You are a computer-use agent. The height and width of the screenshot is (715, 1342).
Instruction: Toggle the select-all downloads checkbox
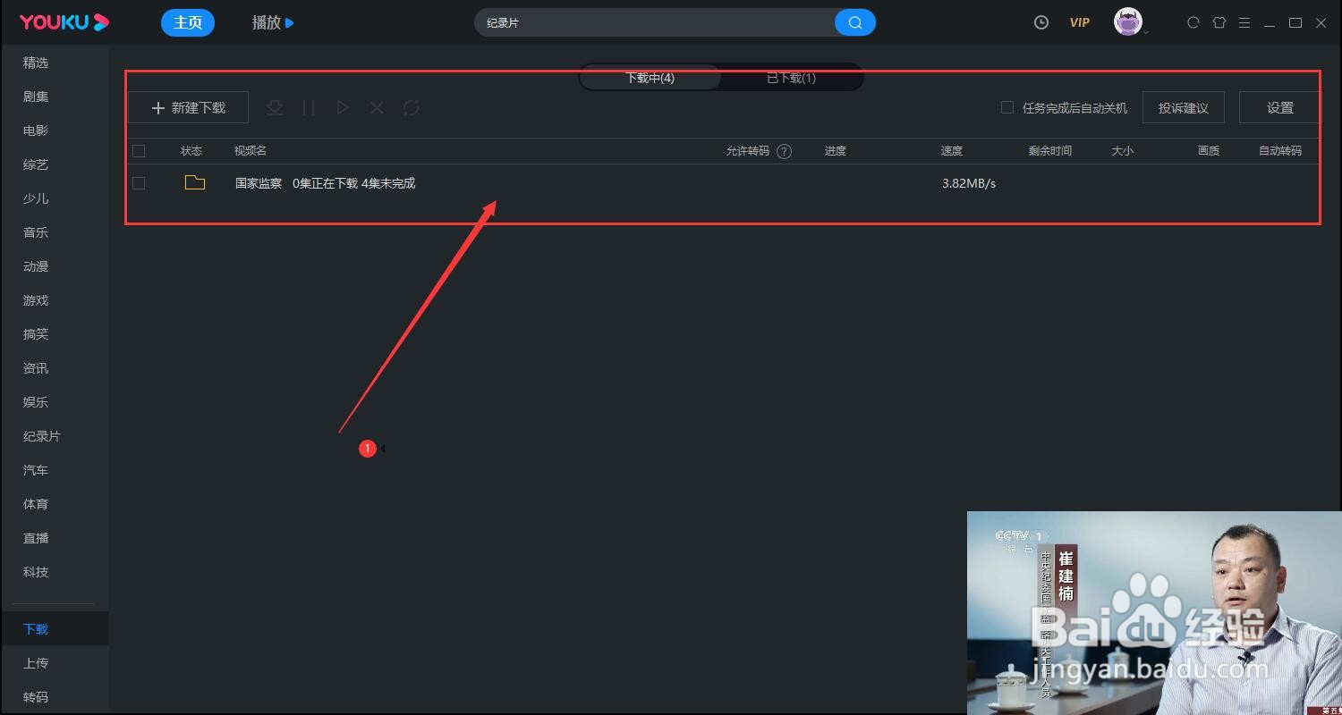point(139,150)
